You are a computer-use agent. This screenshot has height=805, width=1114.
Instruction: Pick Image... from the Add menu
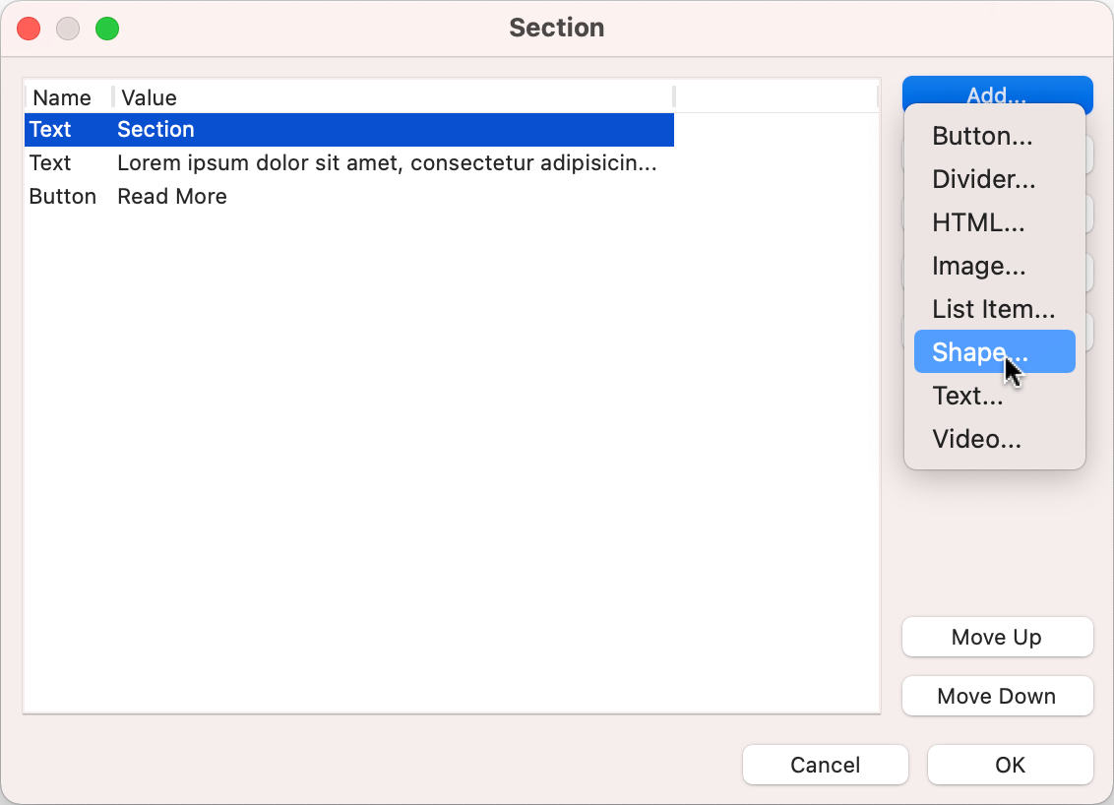[x=979, y=266]
